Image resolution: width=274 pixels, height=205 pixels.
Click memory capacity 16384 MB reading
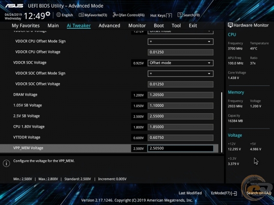(x=235, y=121)
